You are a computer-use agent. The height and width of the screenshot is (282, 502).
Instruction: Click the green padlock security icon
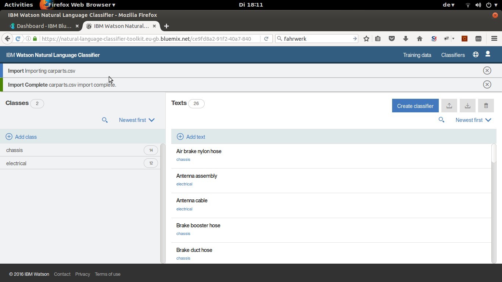click(35, 39)
